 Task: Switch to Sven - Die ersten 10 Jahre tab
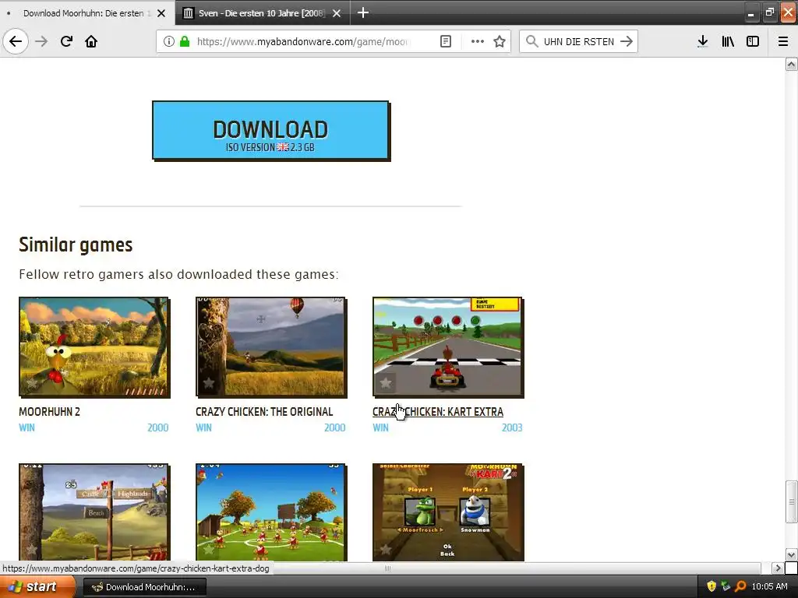click(262, 13)
